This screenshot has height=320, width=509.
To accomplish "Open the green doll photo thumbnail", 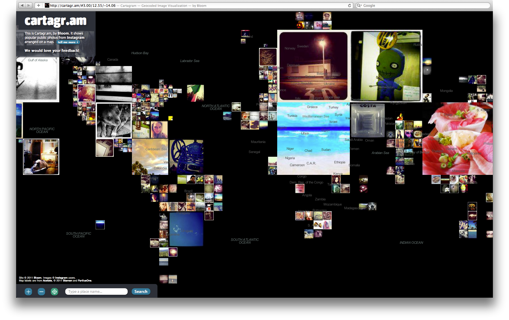I will (386, 66).
